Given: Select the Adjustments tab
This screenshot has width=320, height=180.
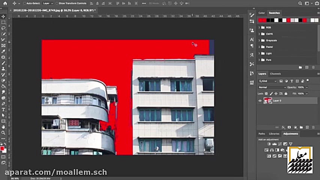Looking at the screenshot, I should [x=291, y=134].
